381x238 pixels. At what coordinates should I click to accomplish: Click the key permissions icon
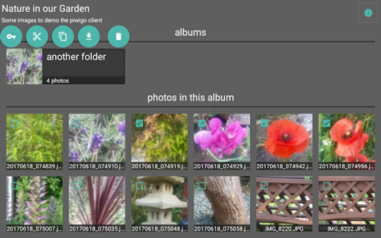11,36
